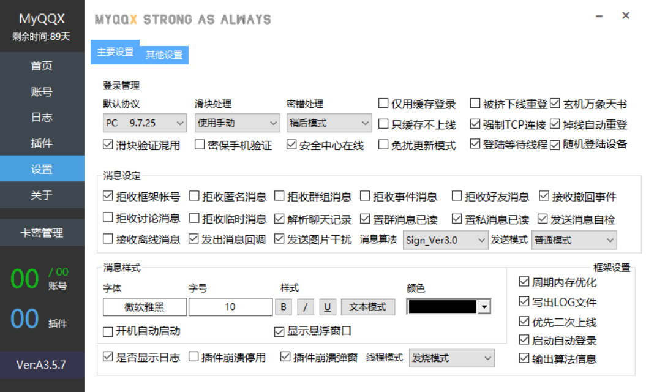Screen dimensions: 646x392
Task: Open the 插件 sidebar page
Action: (42, 143)
